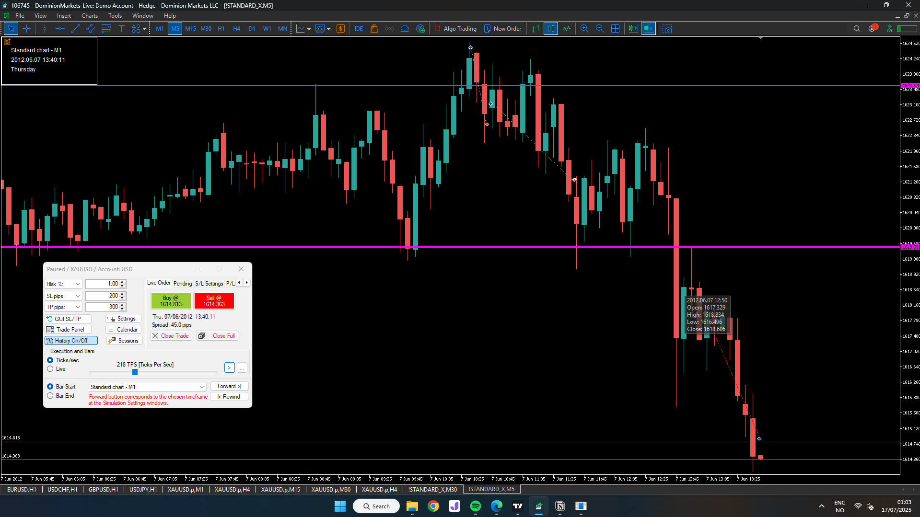
Task: Click the Risk value field showing 1.00
Action: pos(103,284)
